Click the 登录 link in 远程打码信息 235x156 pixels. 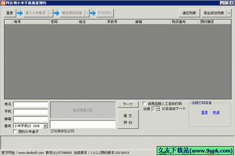pos(205,112)
